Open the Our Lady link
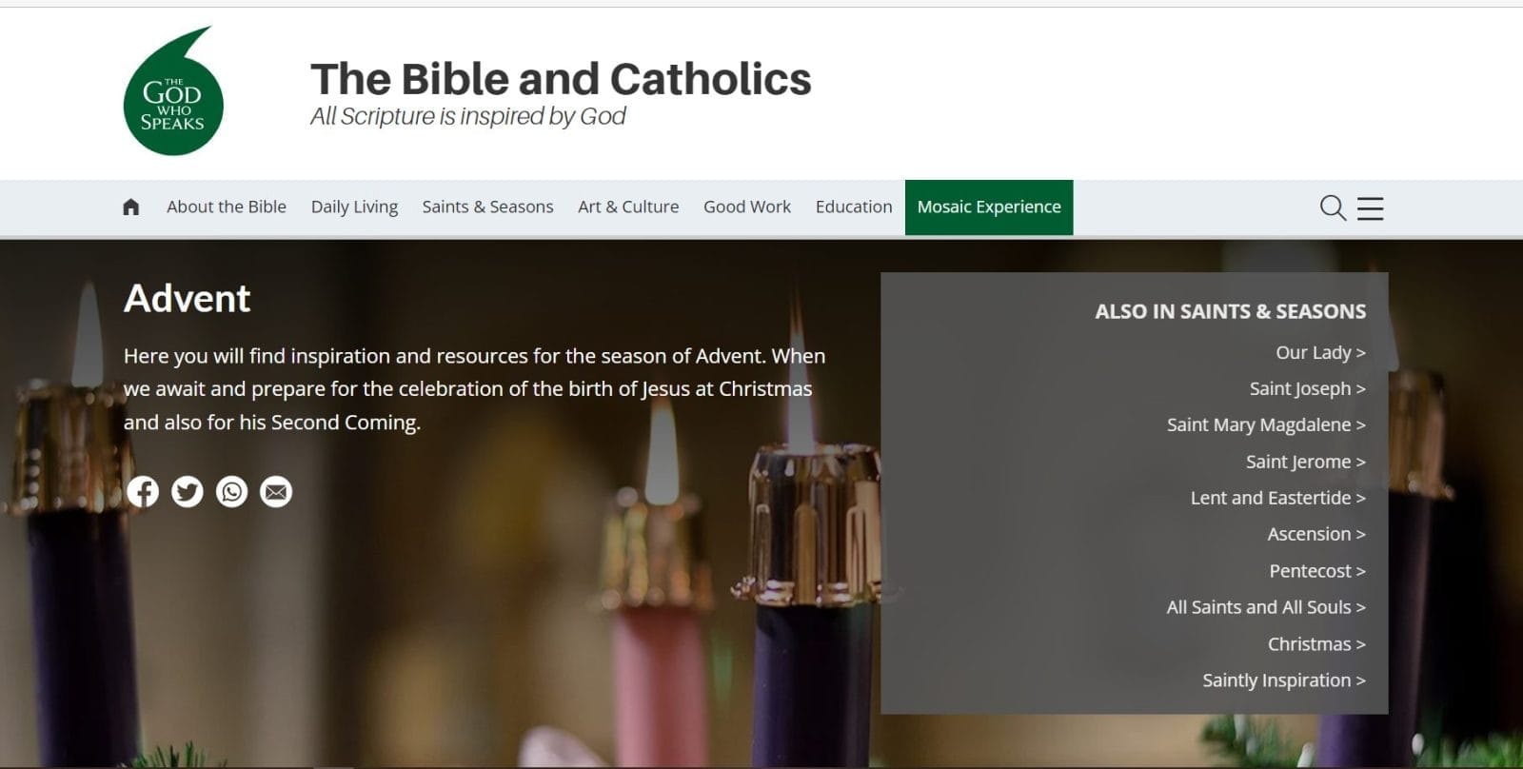Viewport: 1523px width, 769px height. tap(1320, 353)
